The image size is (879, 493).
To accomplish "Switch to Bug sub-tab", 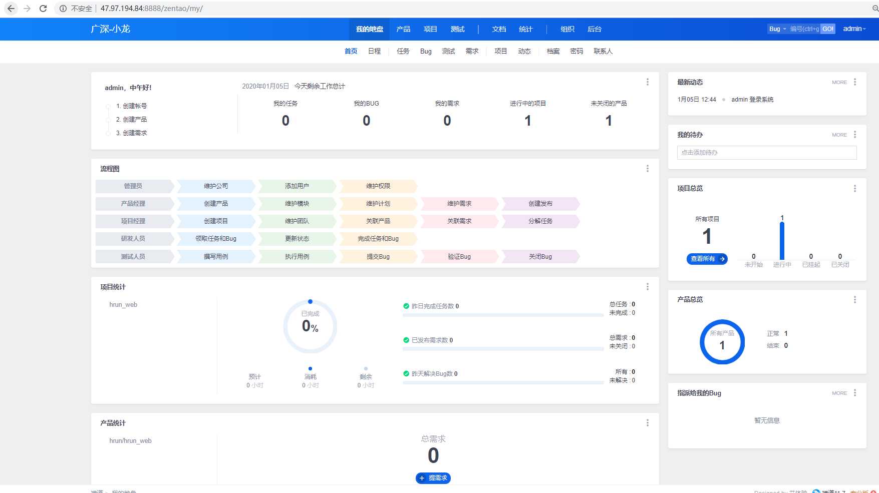I will 426,51.
